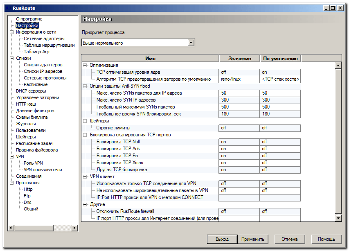Collapse the Информация о сети tree node
The width and height of the screenshot is (349, 251).
click(11, 32)
